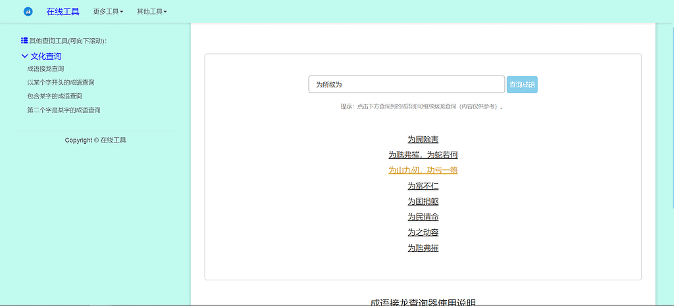
Task: Open 第二个字是某字的成语查询 in the sidebar
Action: pos(64,110)
